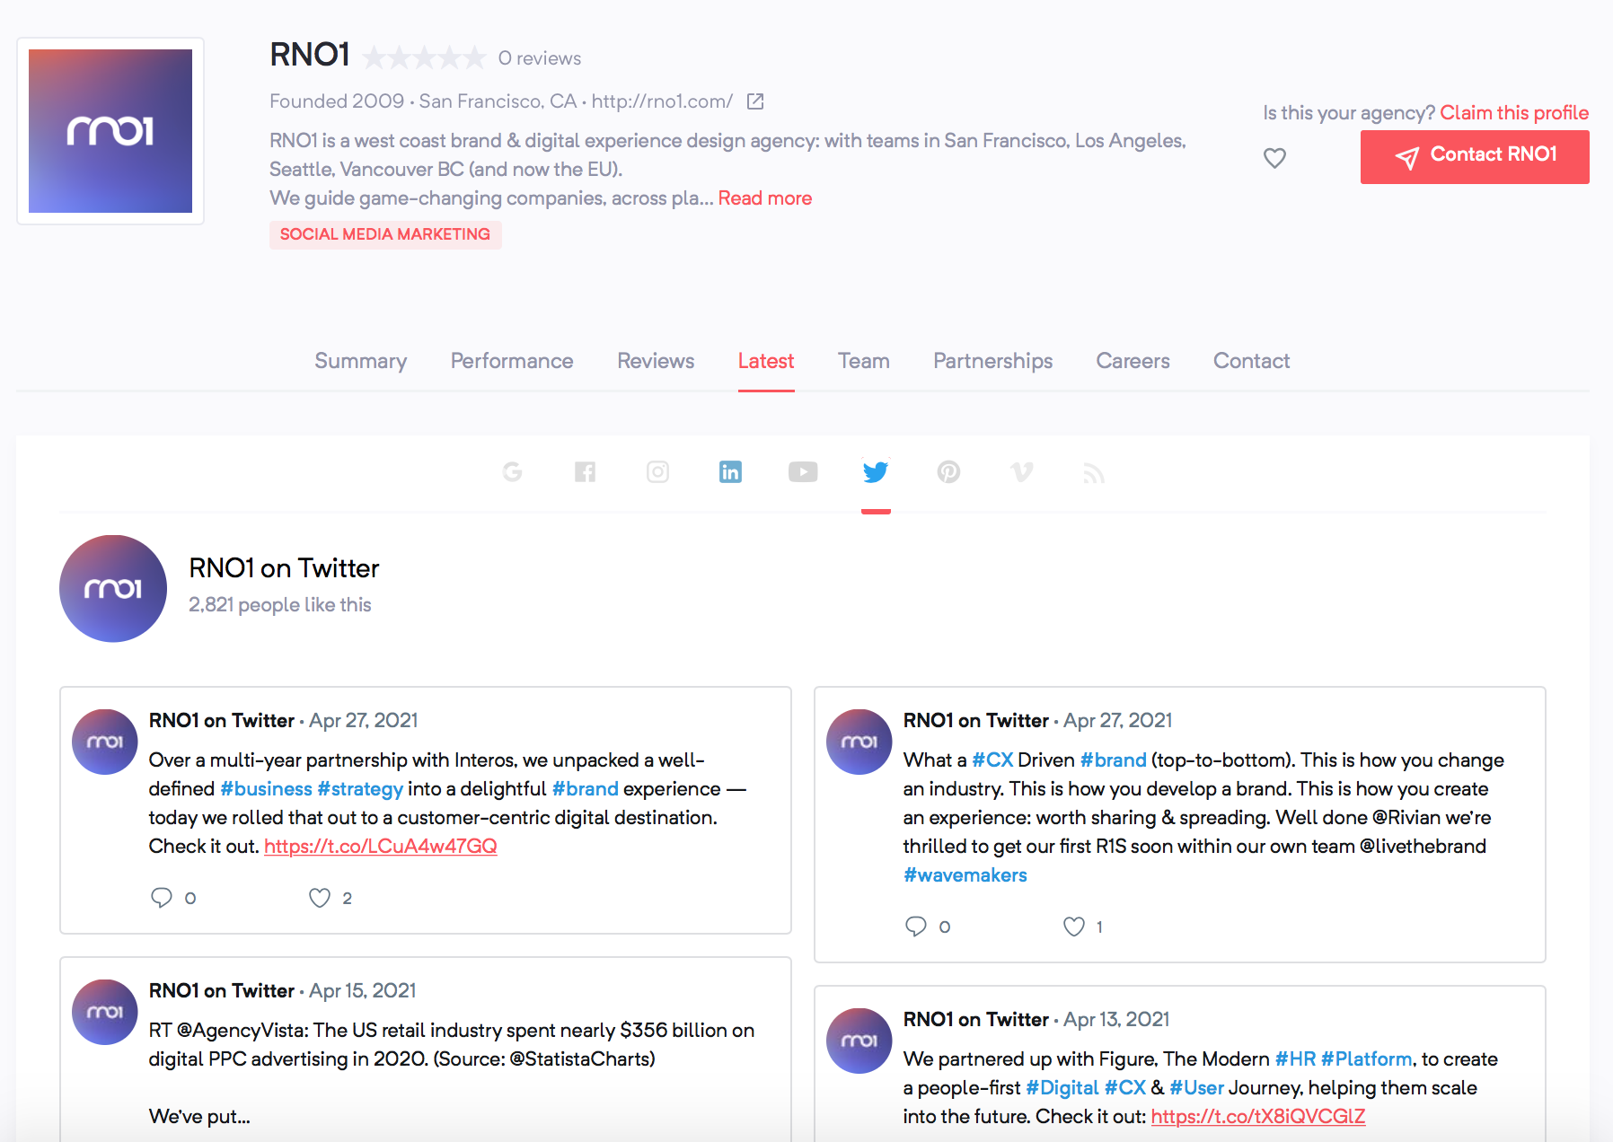The height and width of the screenshot is (1142, 1613).
Task: Click the comment icon on the Rivian tweet
Action: [916, 927]
